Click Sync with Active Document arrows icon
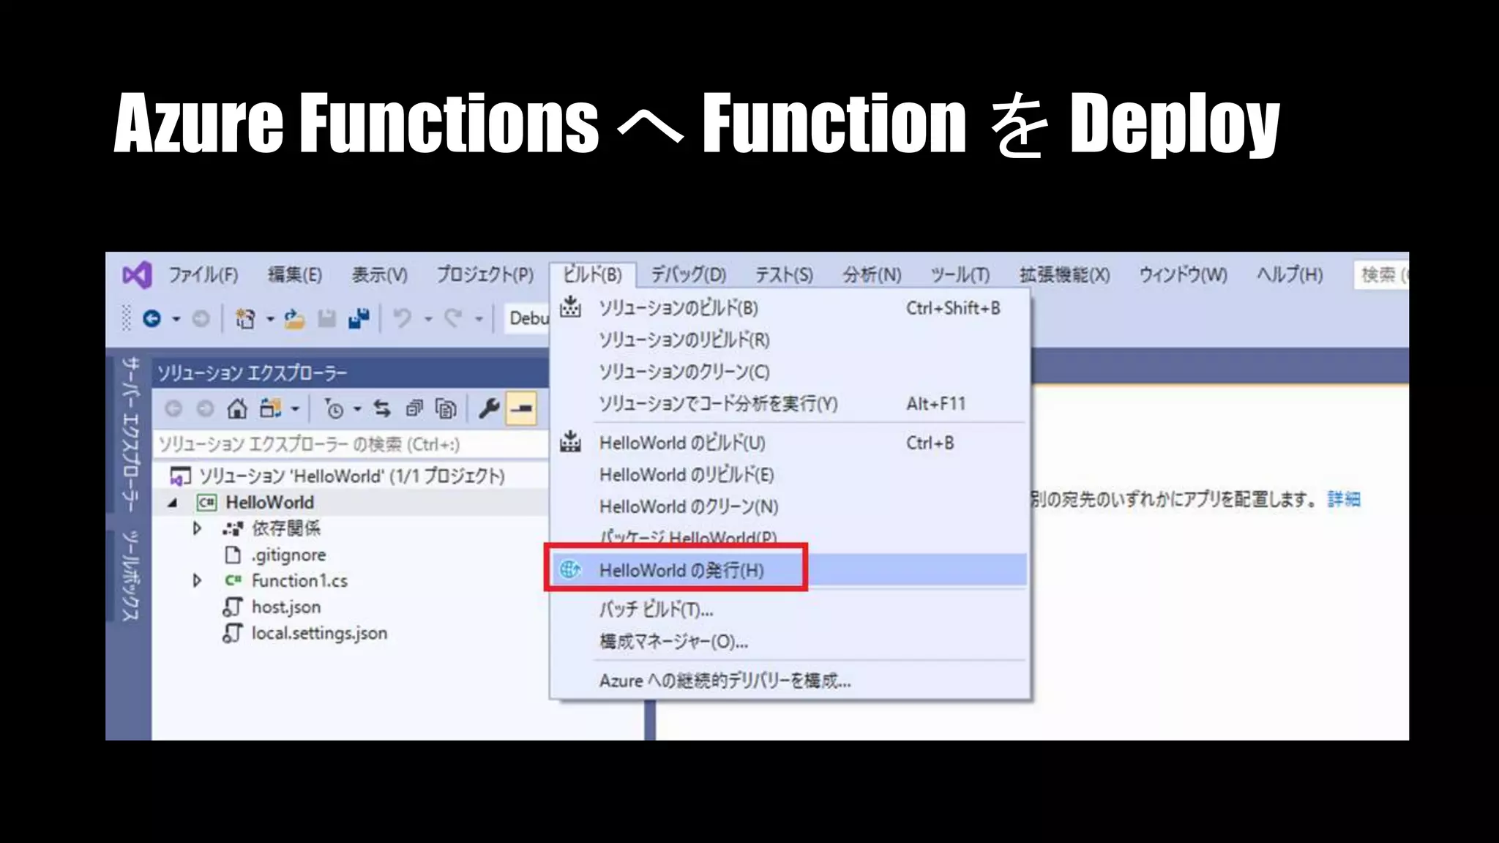The width and height of the screenshot is (1499, 843). coord(382,408)
